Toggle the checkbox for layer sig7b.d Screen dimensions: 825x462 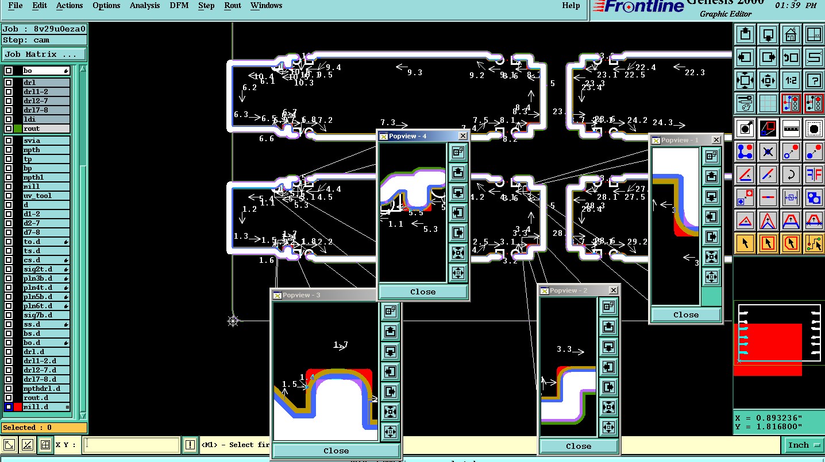[9, 315]
